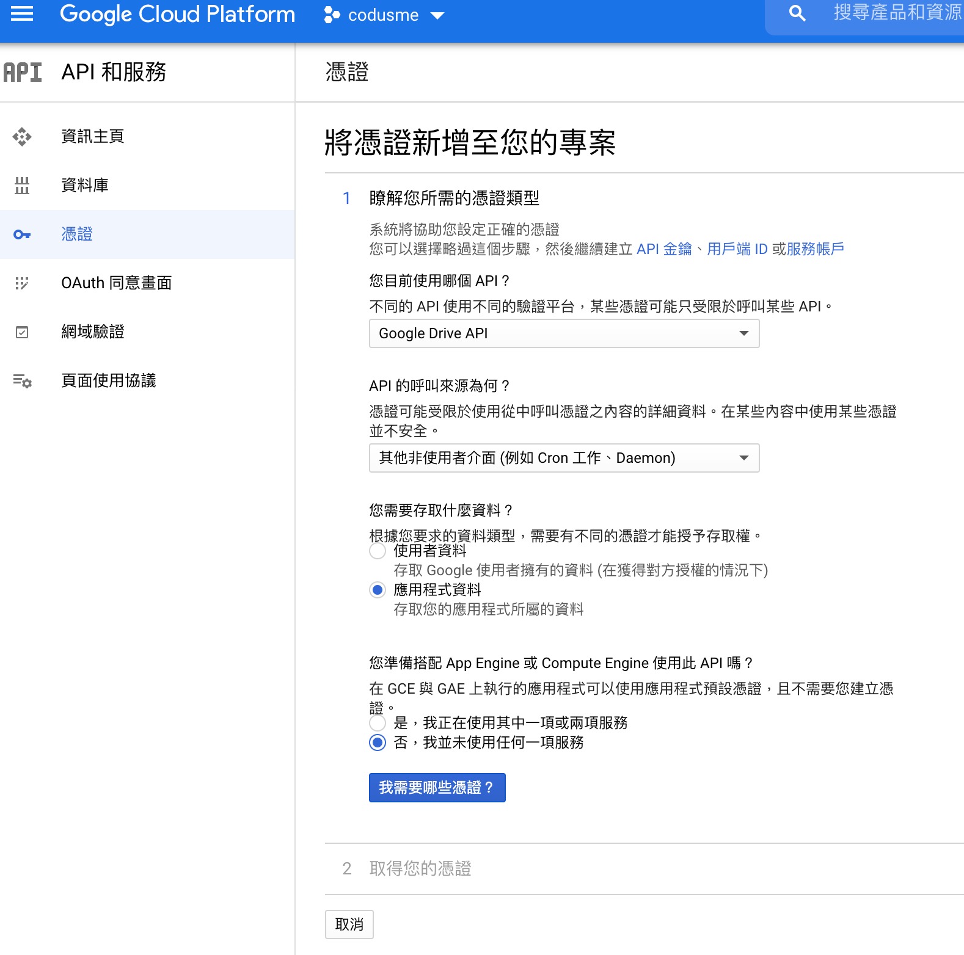Open the codusme project selector dropdown
This screenshot has height=955, width=964.
click(x=384, y=15)
